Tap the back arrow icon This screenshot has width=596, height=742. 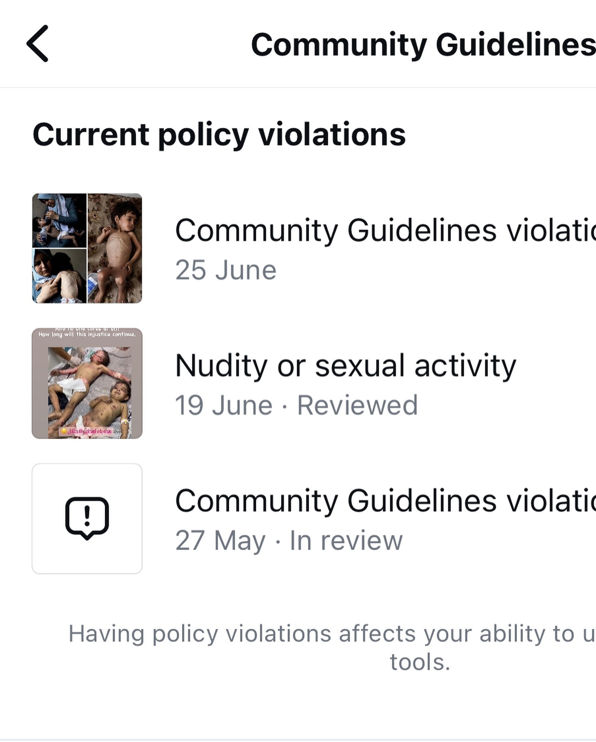tap(38, 44)
